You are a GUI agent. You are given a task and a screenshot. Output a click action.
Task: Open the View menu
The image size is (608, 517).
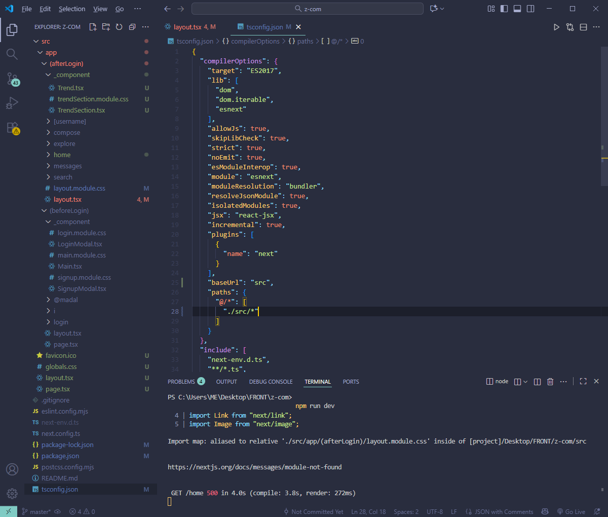(100, 9)
